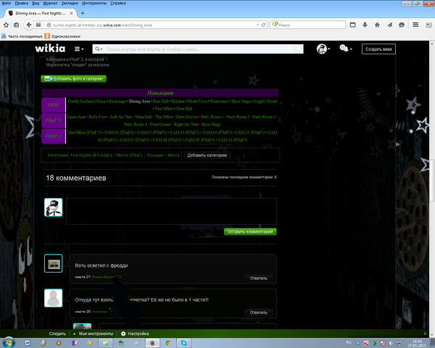Reply to the 'Откуда тут взялась' comment

(x=259, y=312)
